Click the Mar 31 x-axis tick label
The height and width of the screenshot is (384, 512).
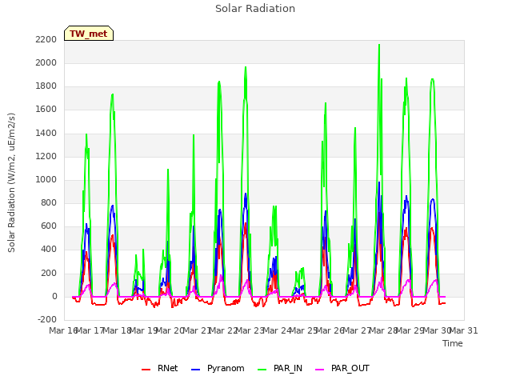coord(464,330)
